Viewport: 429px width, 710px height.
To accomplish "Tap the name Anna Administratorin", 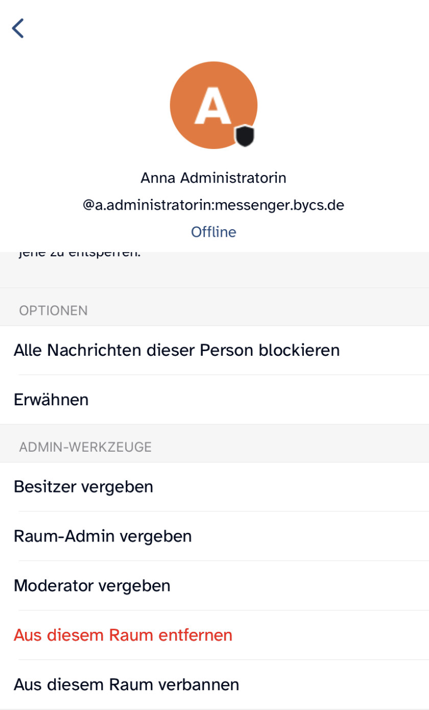I will (213, 178).
